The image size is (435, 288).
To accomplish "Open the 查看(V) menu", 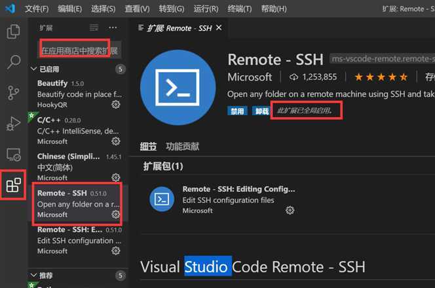I will point(137,9).
